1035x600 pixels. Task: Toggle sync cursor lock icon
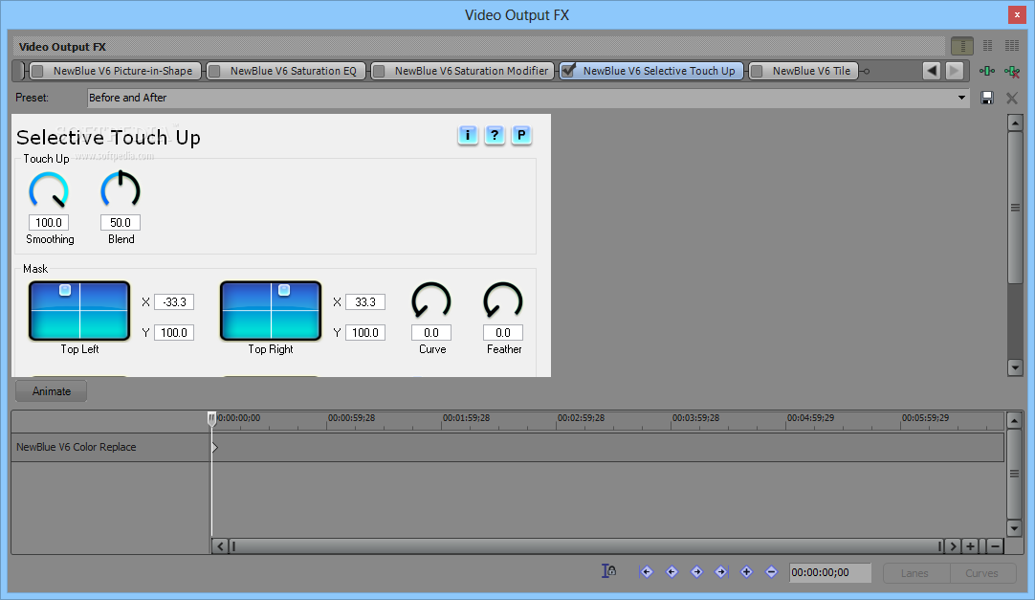coord(608,571)
